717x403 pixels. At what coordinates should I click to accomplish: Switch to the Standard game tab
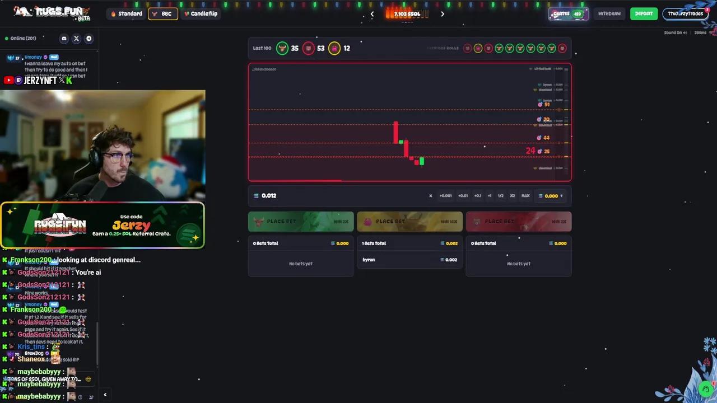127,13
